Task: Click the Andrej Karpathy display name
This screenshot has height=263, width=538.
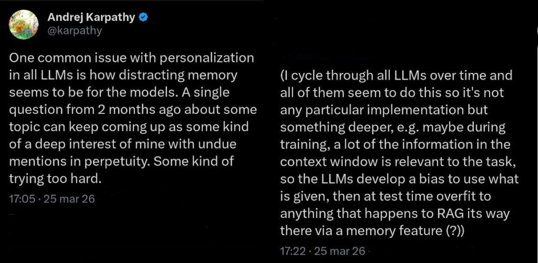Action: tap(92, 18)
